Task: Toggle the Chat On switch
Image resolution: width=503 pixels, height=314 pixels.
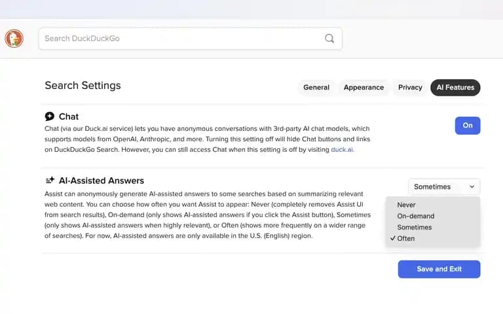Action: click(x=468, y=126)
